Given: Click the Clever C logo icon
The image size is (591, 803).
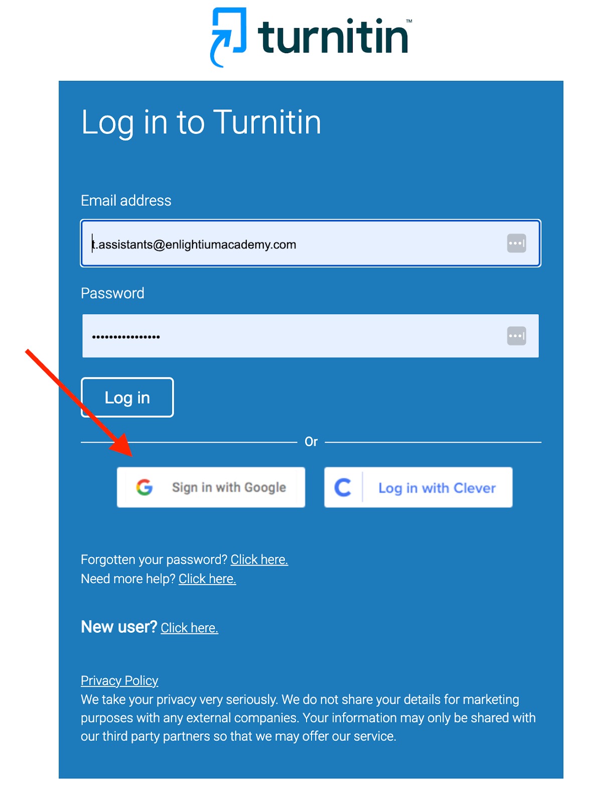Looking at the screenshot, I should (x=343, y=487).
